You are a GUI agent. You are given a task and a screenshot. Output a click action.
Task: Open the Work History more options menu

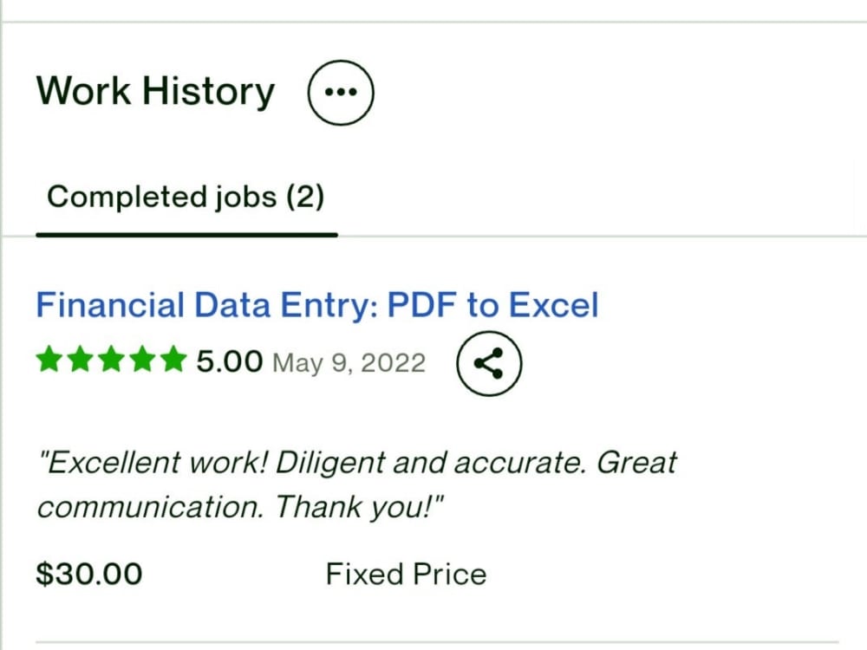click(341, 93)
